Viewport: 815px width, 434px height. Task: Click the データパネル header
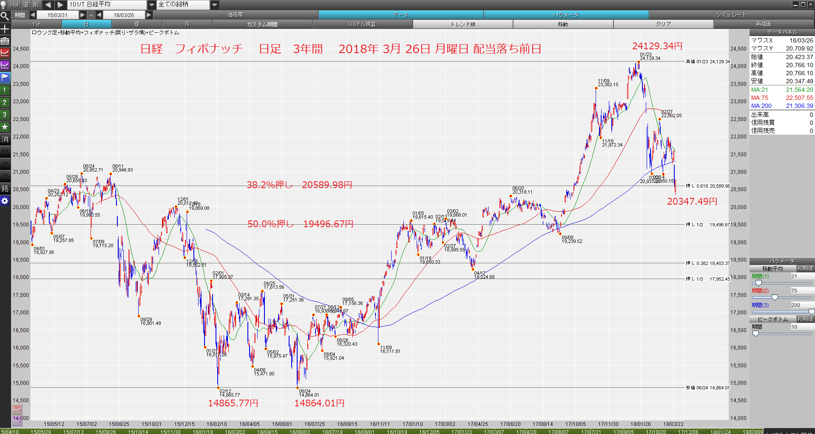(x=782, y=32)
